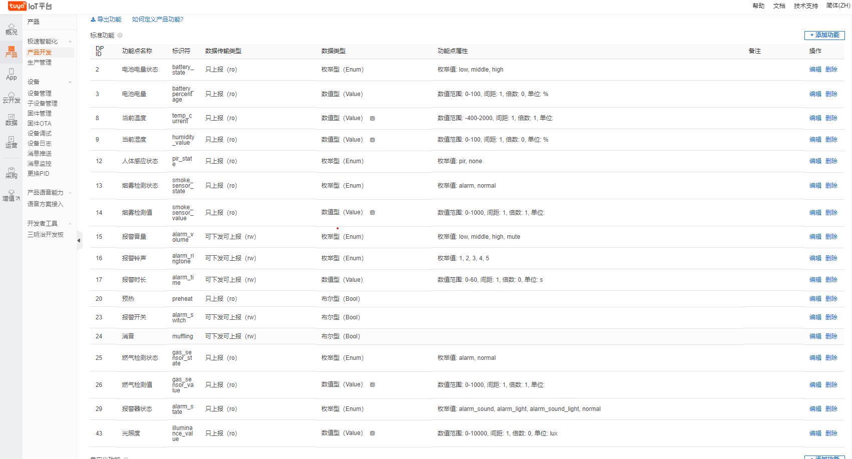Click the help icon next to 标准功能
The height and width of the screenshot is (459, 852).
pyautogui.click(x=120, y=36)
